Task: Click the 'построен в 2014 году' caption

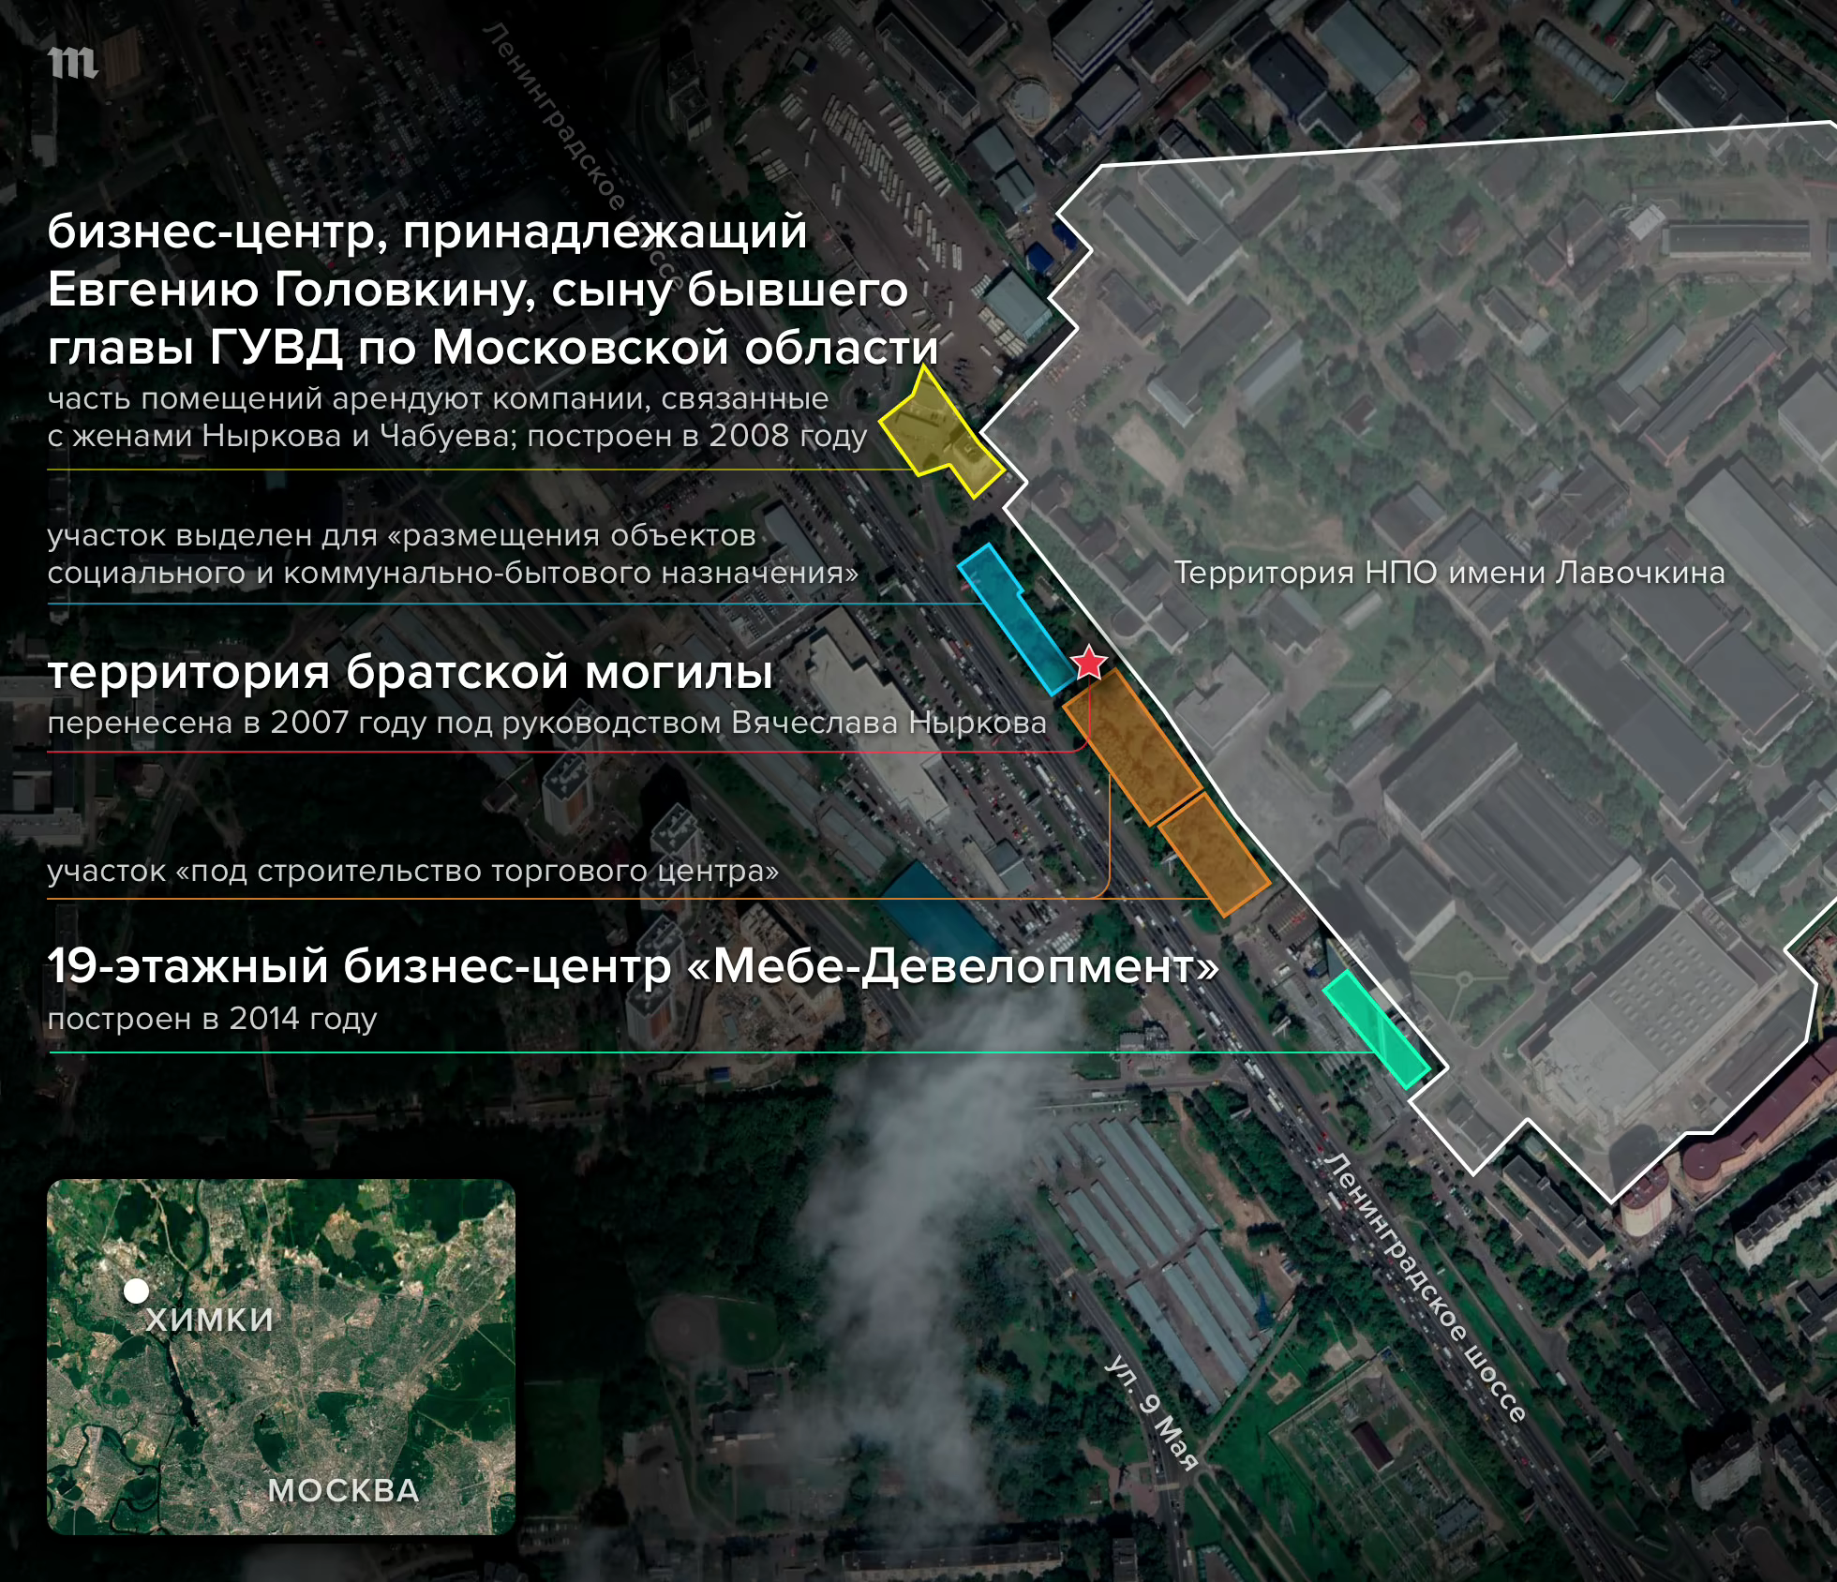Action: (212, 1019)
